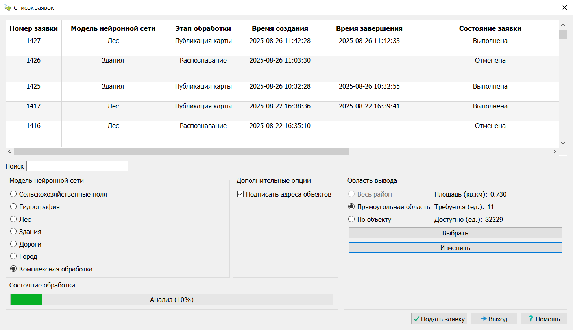The image size is (573, 330).
Task: Select the Гидрография model option
Action: pos(13,206)
